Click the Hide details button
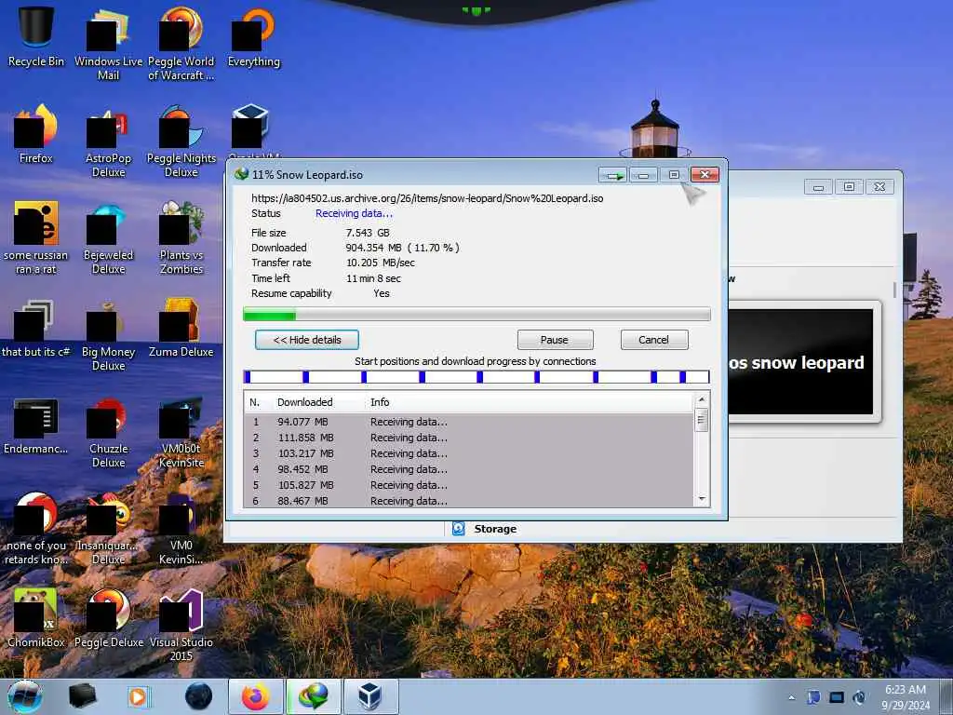This screenshot has width=953, height=715. (307, 340)
